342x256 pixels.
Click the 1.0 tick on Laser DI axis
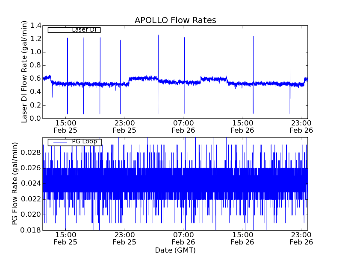point(36,52)
